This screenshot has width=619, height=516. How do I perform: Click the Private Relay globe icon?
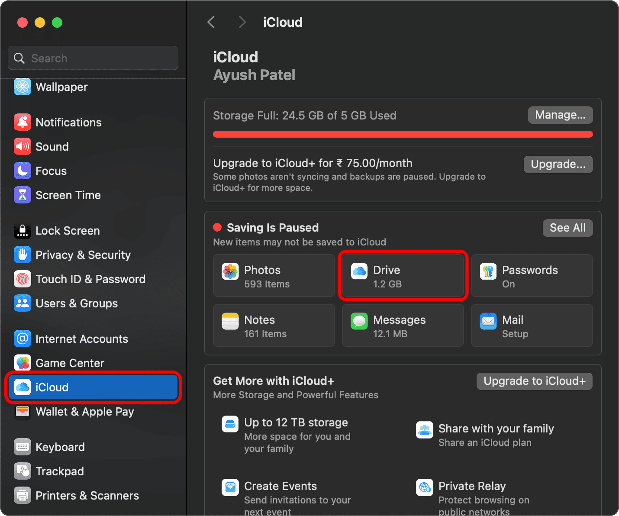point(424,487)
